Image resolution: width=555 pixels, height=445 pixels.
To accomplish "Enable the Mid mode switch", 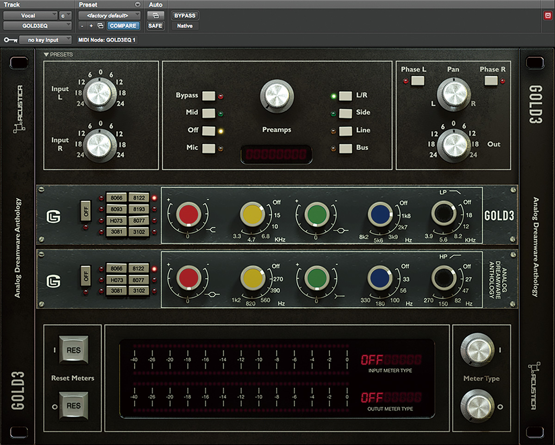I will click(x=209, y=113).
